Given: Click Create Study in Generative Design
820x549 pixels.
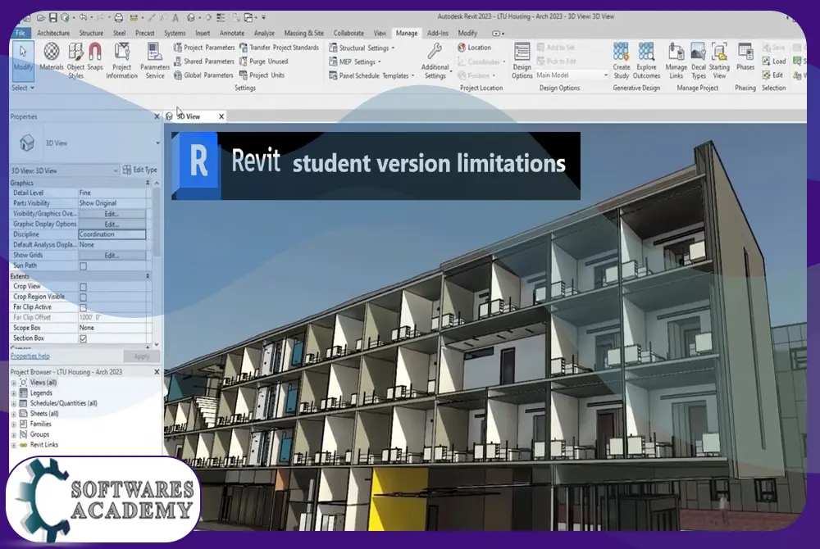Looking at the screenshot, I should (x=622, y=61).
